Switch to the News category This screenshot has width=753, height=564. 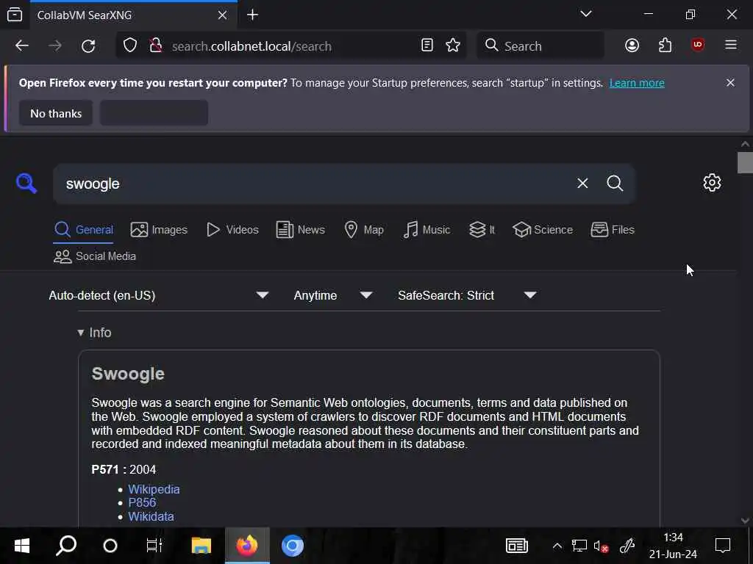coord(301,230)
